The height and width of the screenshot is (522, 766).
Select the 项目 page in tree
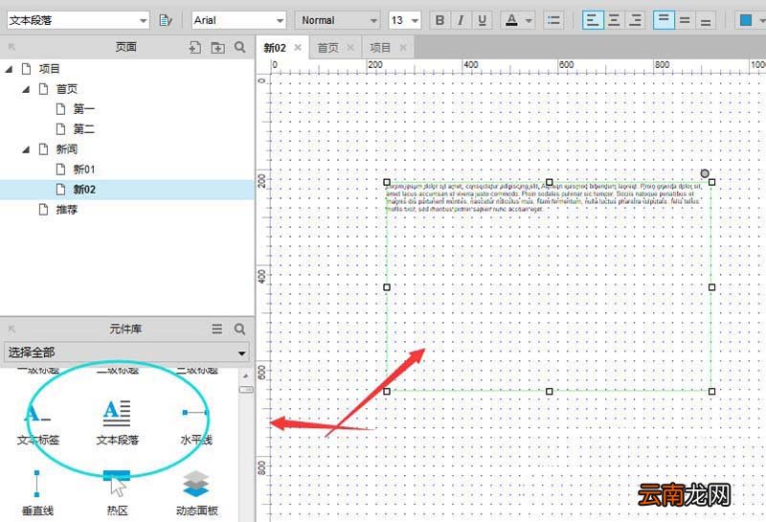click(49, 69)
